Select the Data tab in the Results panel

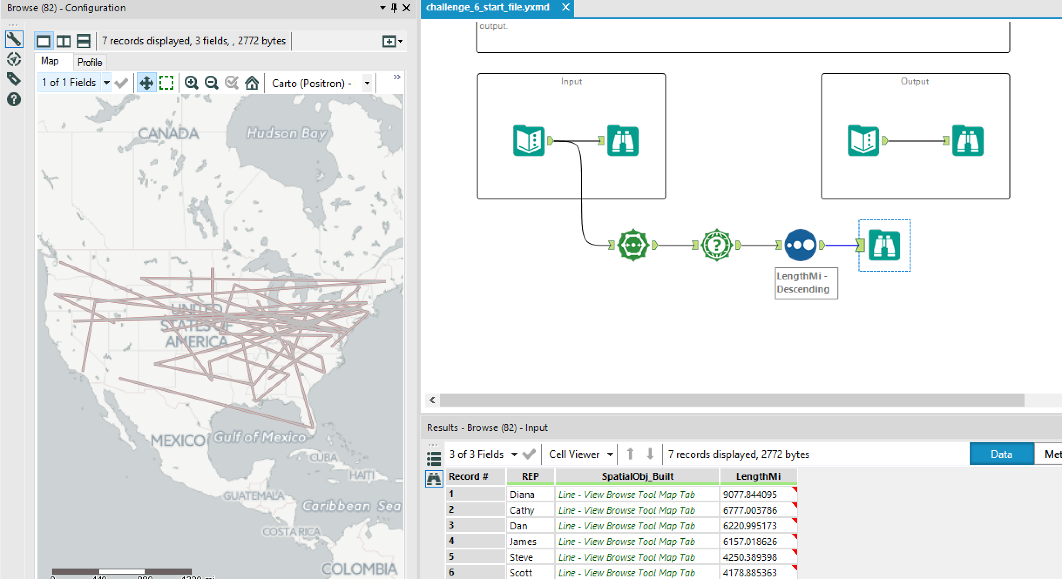tap(1001, 454)
